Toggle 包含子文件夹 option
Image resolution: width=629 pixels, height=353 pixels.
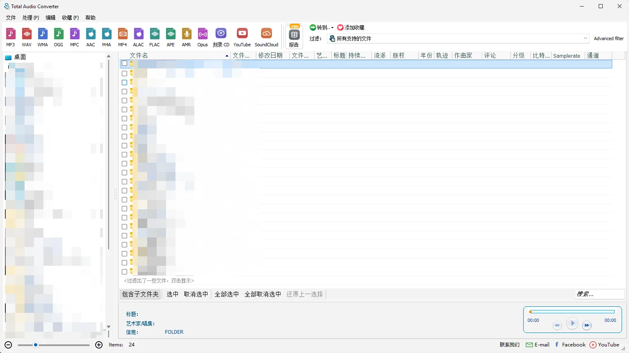140,294
